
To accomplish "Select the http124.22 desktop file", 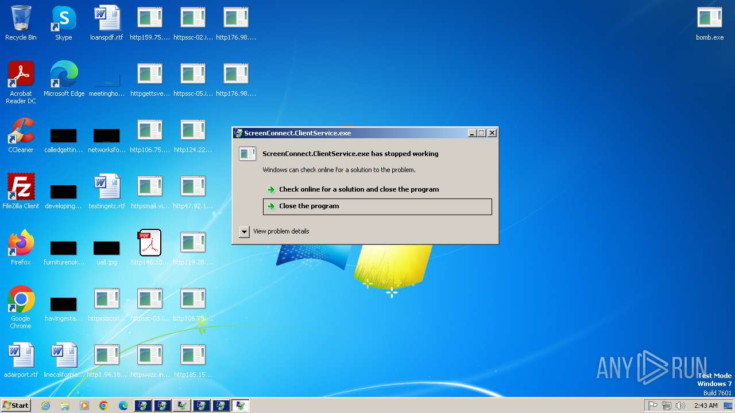I will [x=193, y=135].
